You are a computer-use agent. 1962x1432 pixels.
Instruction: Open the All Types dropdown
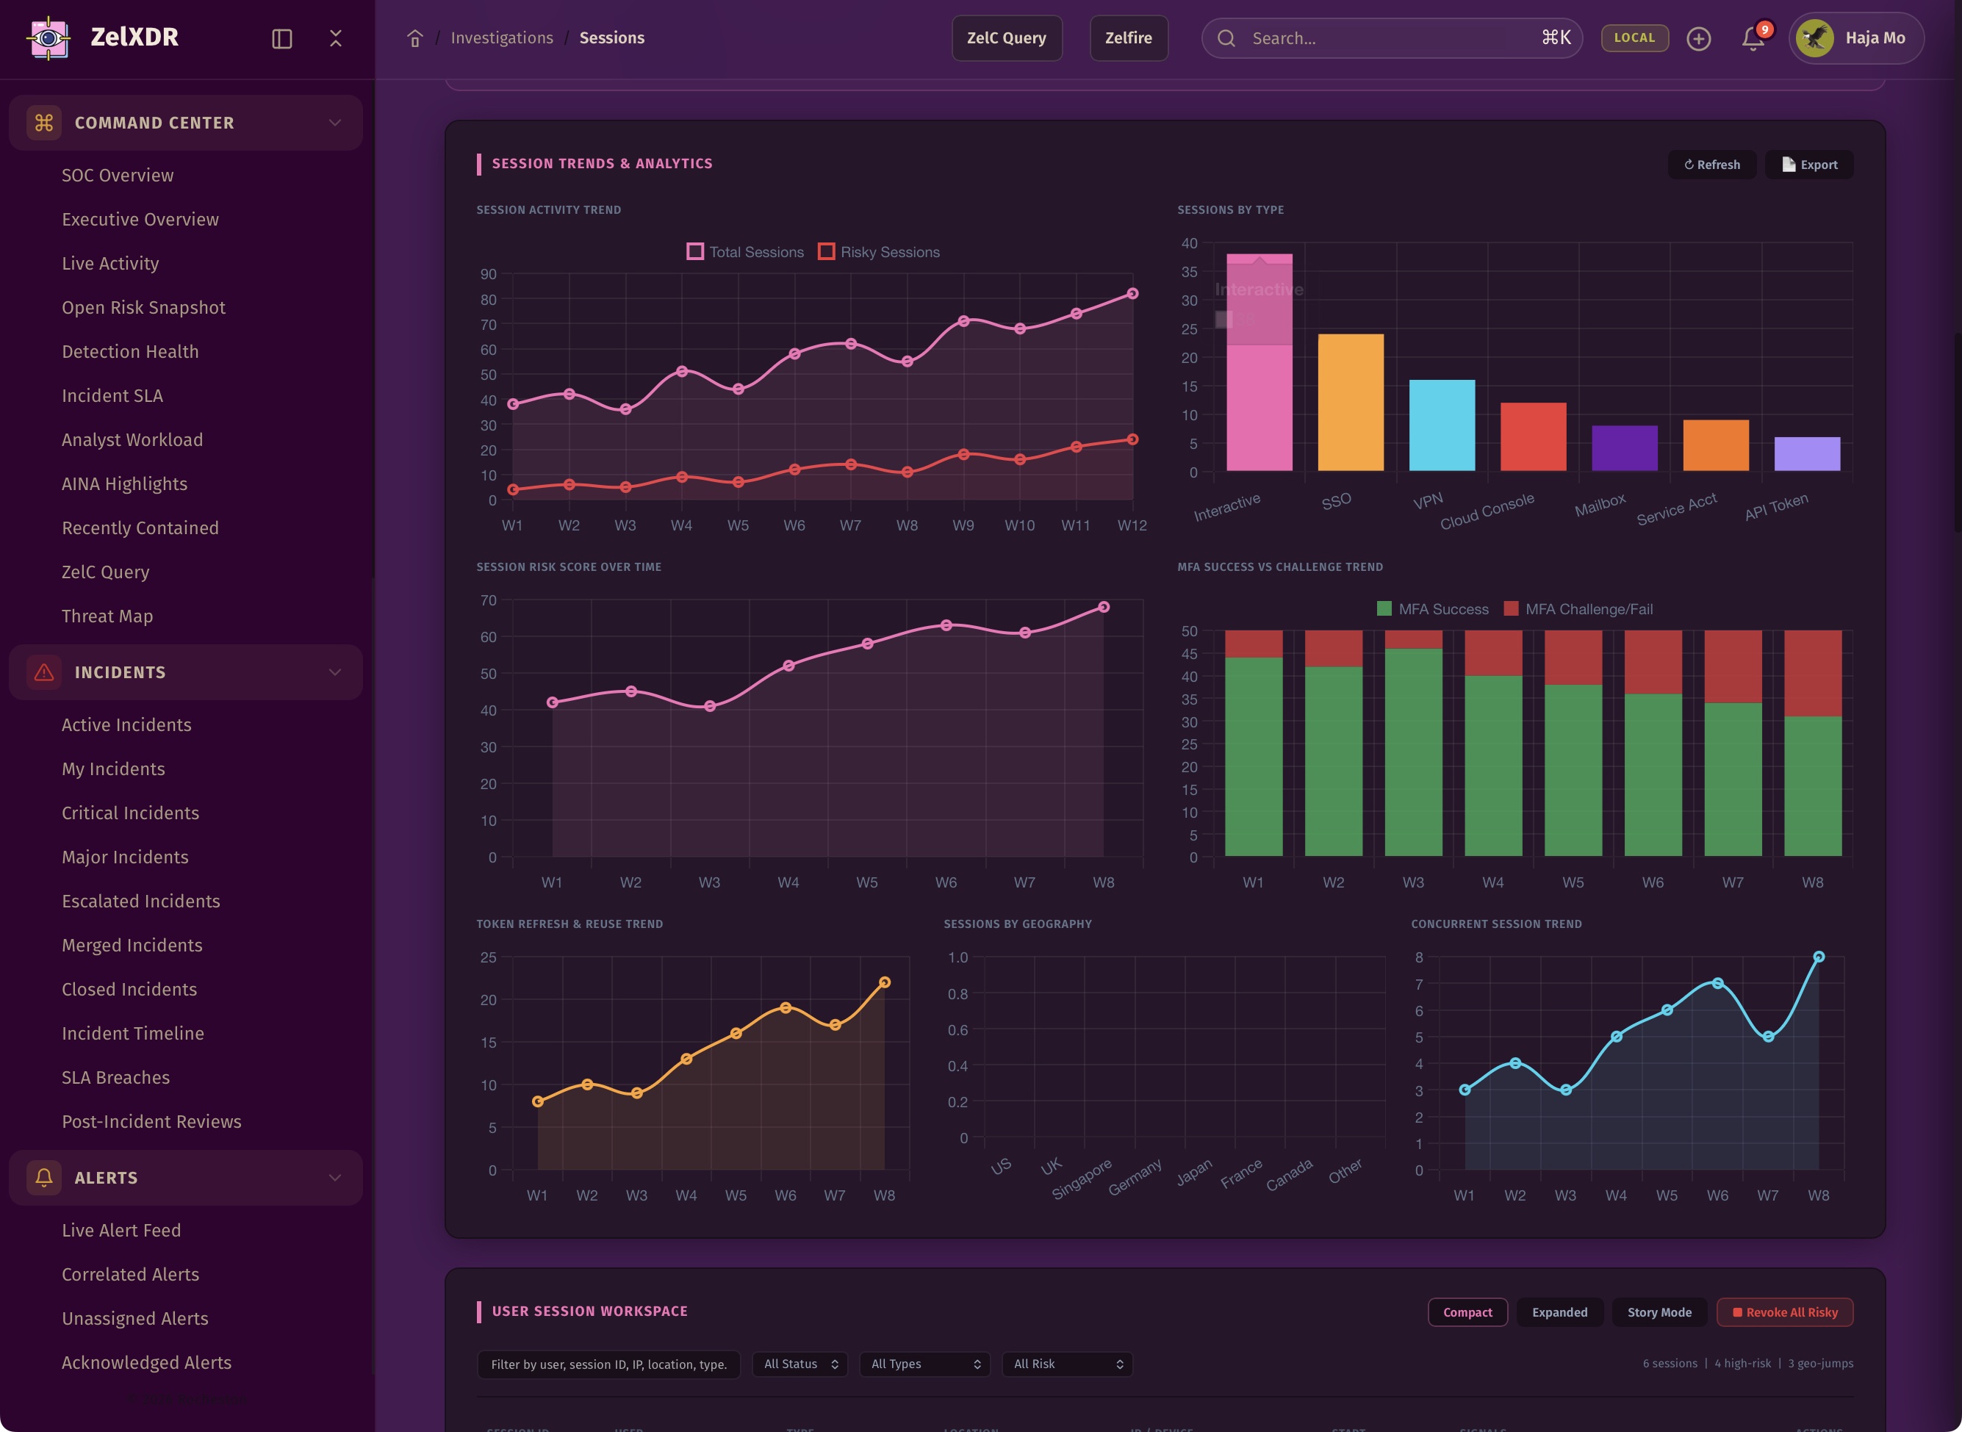coord(924,1364)
